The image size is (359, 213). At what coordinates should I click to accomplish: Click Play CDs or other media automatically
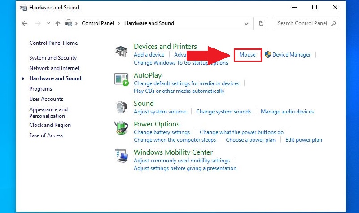(179, 91)
